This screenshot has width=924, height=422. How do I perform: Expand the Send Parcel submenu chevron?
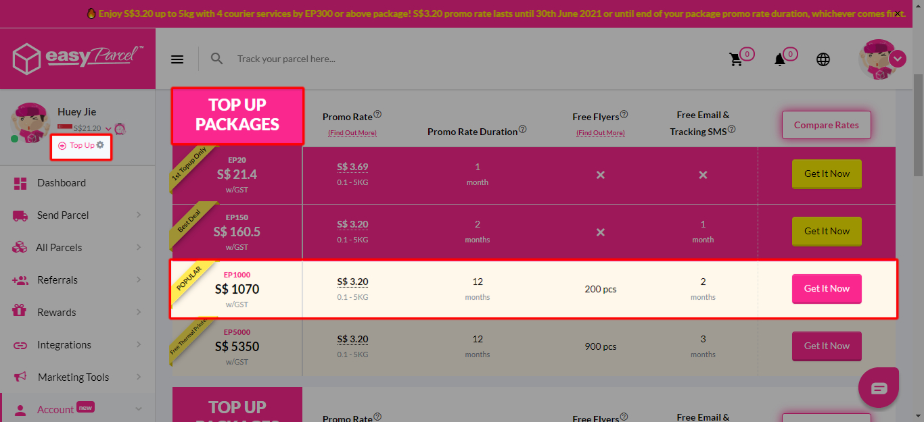click(x=138, y=215)
